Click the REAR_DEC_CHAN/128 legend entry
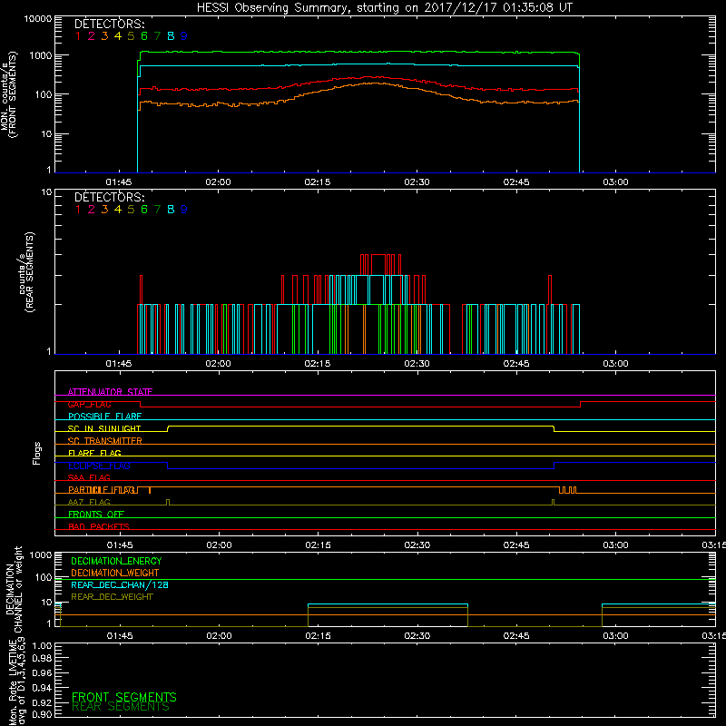The width and height of the screenshot is (726, 726). pos(120,584)
